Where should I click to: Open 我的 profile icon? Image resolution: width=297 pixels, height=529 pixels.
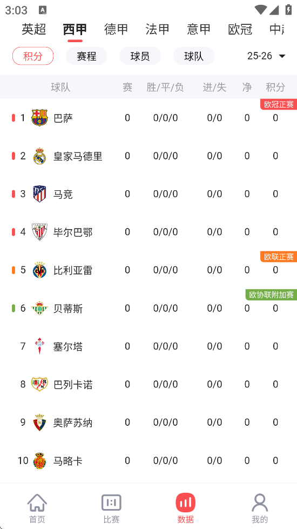[x=260, y=503]
